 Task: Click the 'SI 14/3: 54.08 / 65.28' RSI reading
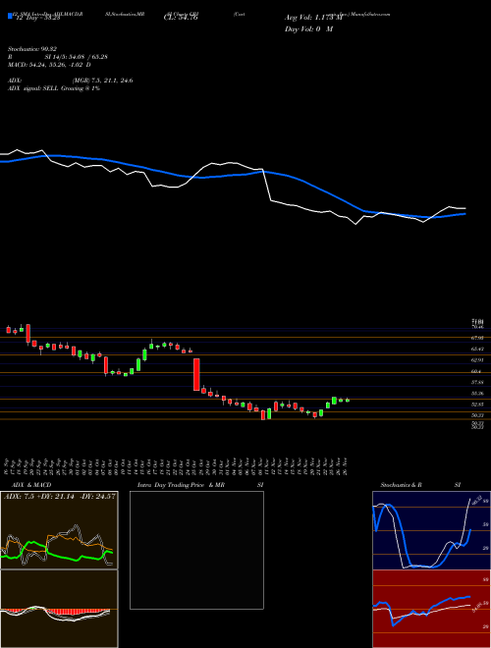[x=77, y=57]
